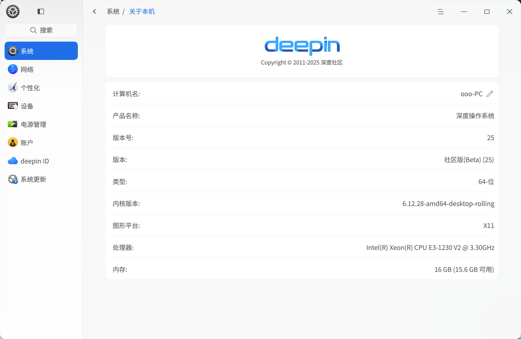Click the 处理器 label

click(123, 248)
